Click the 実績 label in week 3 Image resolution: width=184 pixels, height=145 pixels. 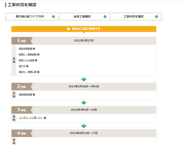[x=14, y=118]
